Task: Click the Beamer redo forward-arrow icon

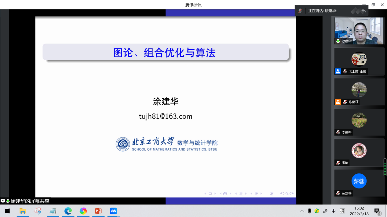Action: tap(292, 194)
